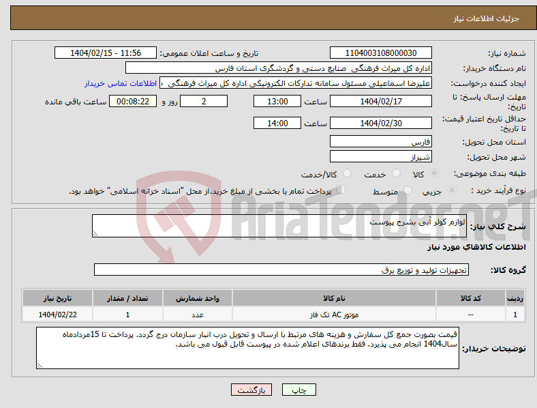Select the کالا radio button
The width and height of the screenshot is (537, 408).
click(x=434, y=173)
